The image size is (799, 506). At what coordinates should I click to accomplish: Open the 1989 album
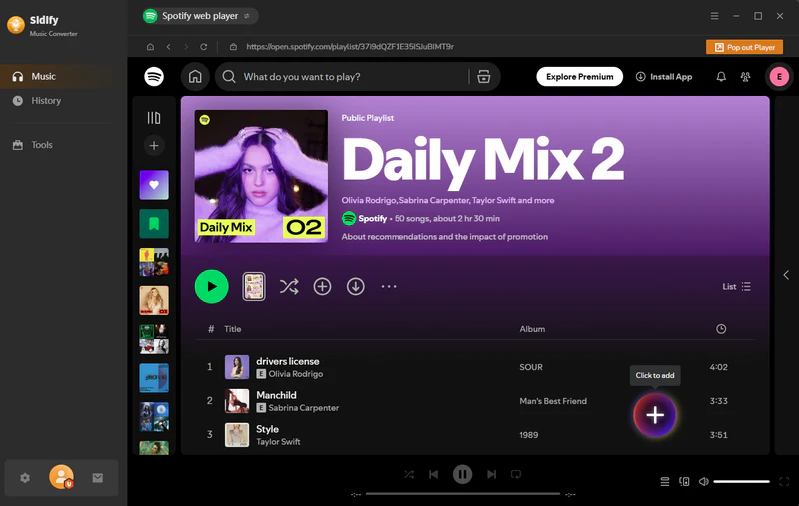[529, 435]
